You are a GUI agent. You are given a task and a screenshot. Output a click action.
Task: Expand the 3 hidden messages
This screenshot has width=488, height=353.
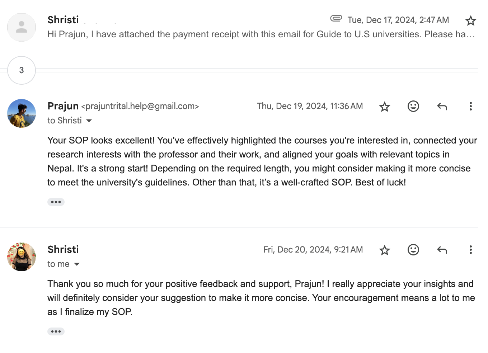22,70
